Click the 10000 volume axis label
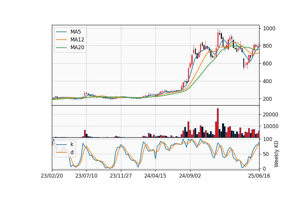This screenshot has width=288, height=207. tap(271, 126)
